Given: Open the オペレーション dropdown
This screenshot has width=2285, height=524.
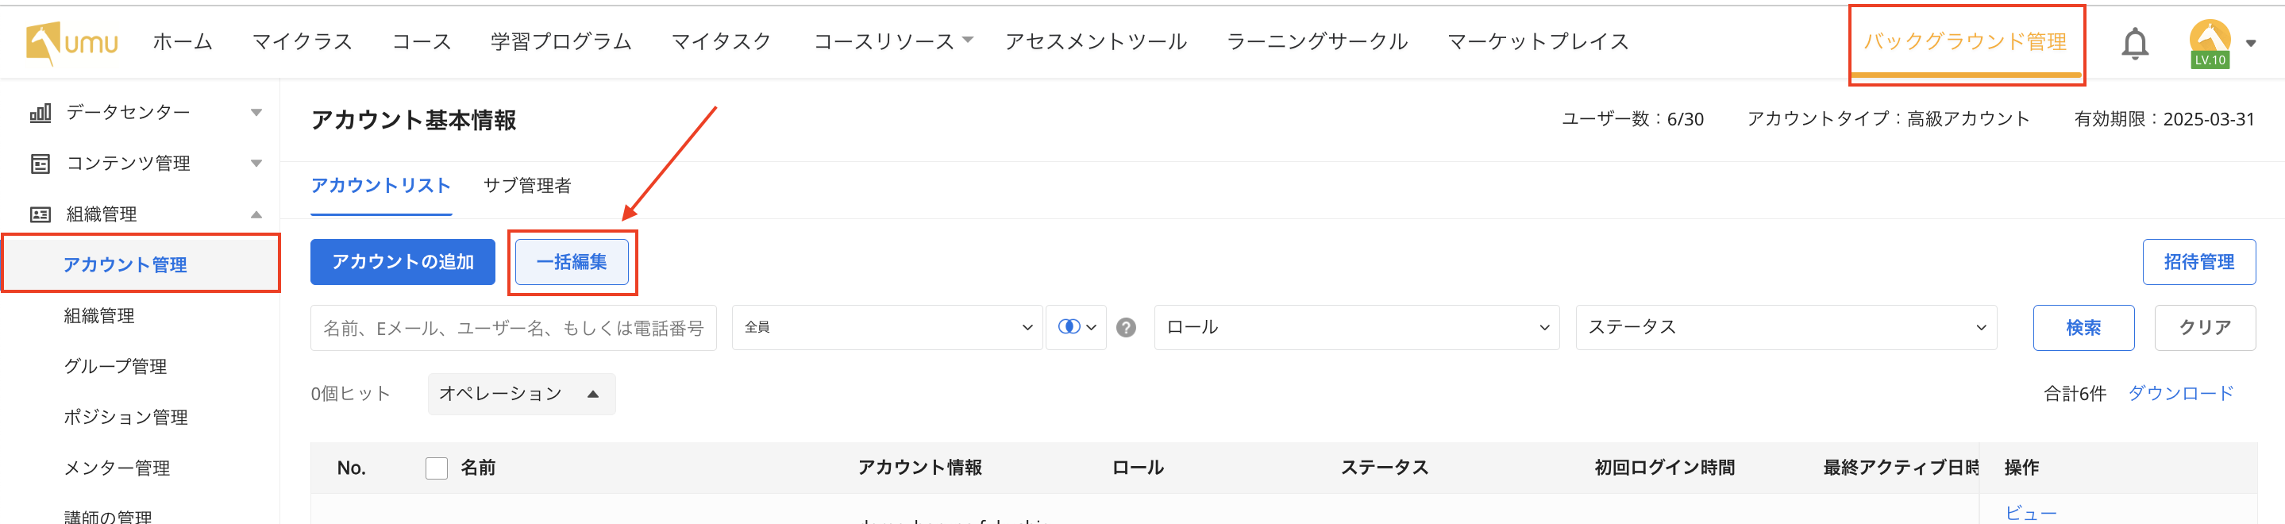Looking at the screenshot, I should click(x=521, y=394).
